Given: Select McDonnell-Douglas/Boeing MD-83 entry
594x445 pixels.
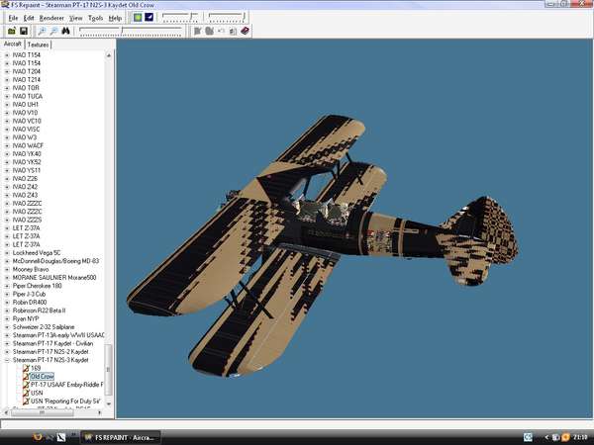Looking at the screenshot, I should click(x=55, y=261).
